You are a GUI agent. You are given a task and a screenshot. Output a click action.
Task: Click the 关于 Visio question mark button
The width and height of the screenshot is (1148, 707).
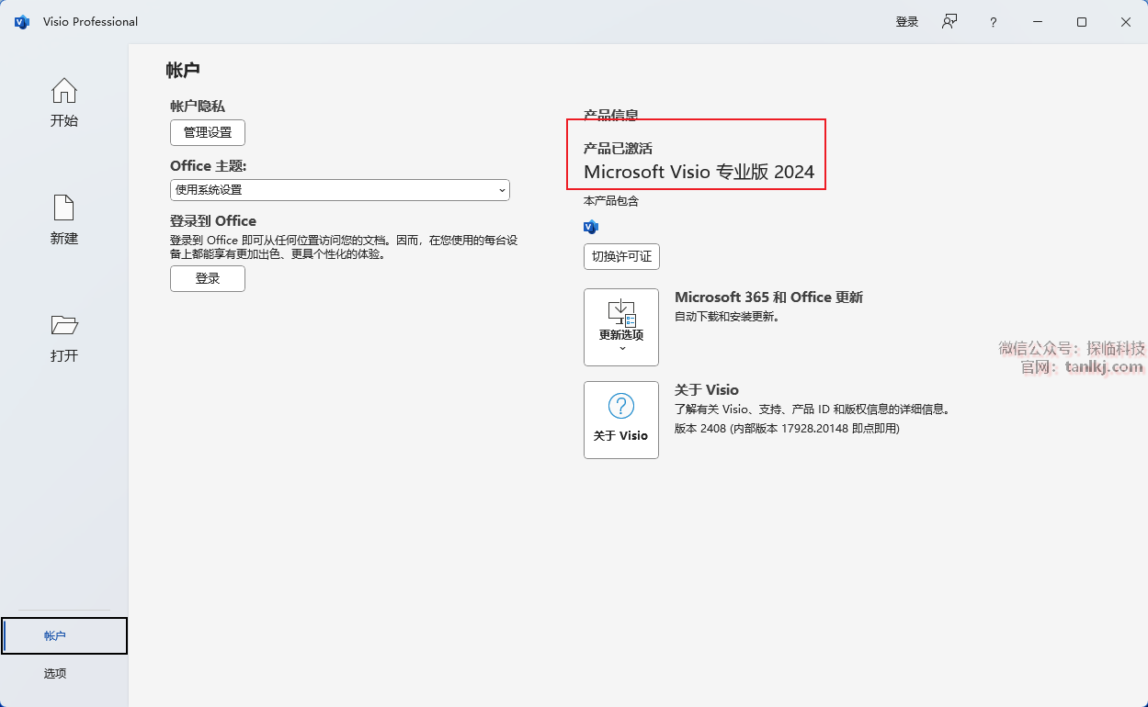[621, 420]
